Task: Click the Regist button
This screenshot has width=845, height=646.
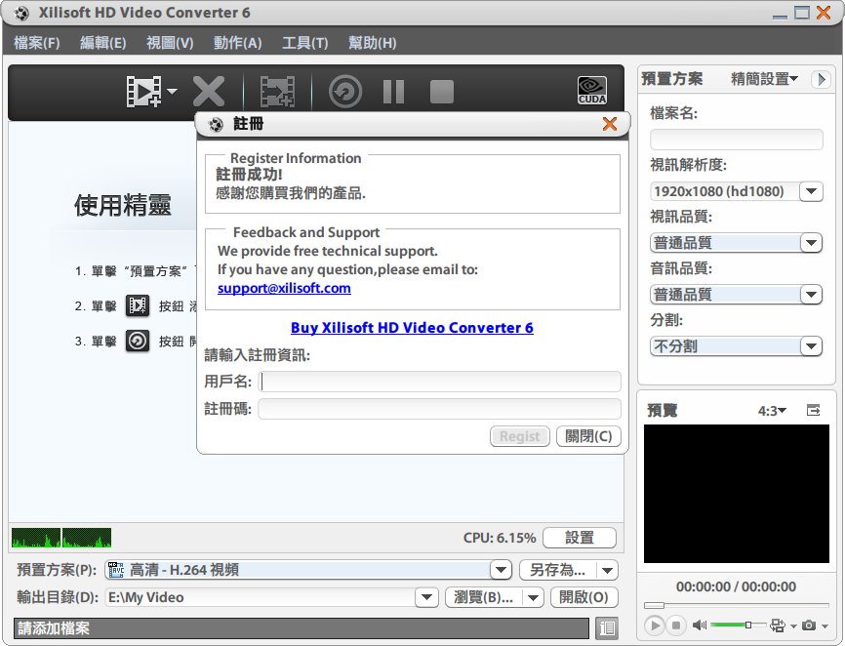Action: [x=519, y=436]
